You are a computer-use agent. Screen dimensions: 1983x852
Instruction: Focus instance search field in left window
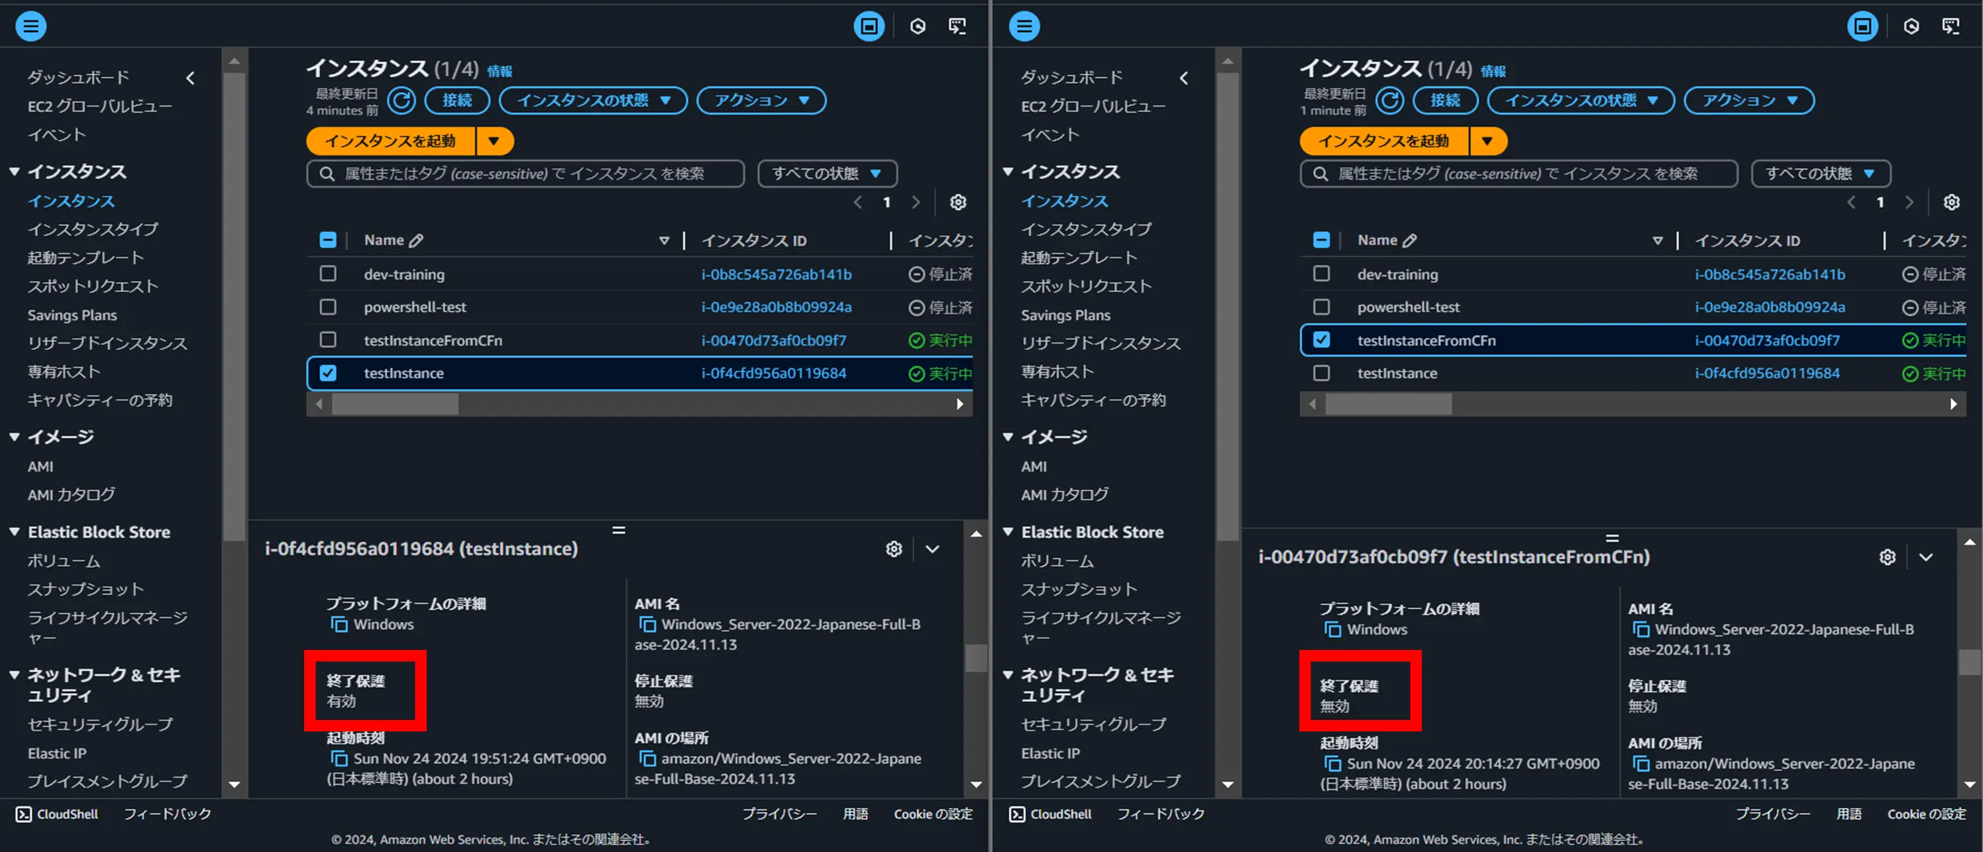tap(526, 174)
